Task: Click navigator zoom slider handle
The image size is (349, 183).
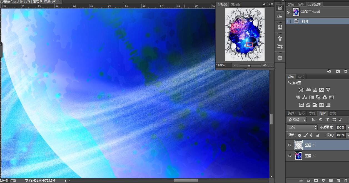Action: tap(249, 66)
